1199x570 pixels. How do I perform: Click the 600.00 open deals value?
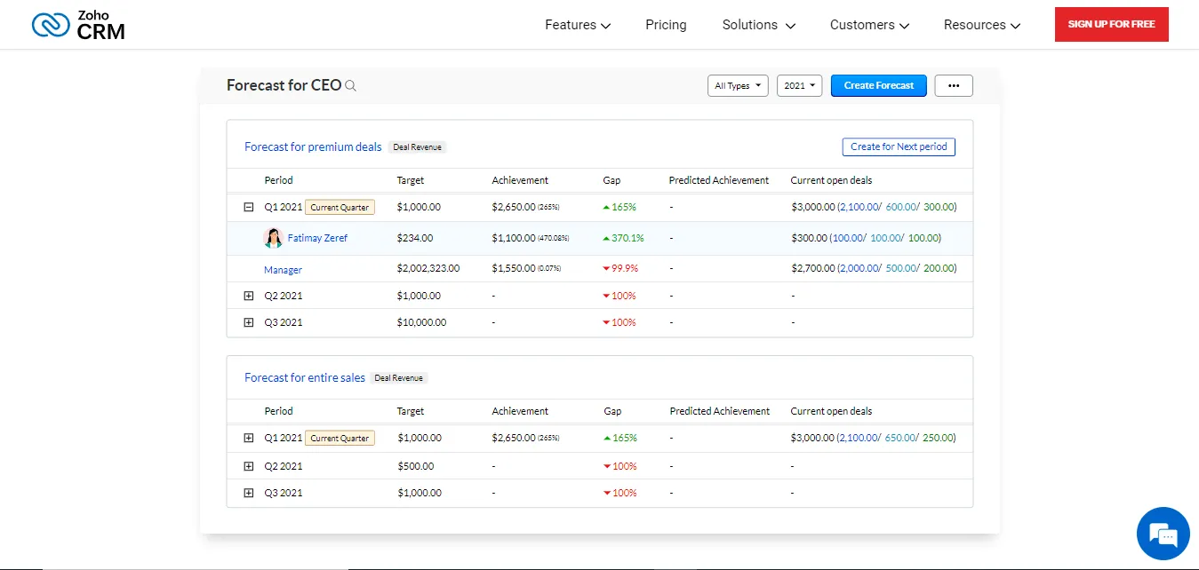pyautogui.click(x=902, y=207)
